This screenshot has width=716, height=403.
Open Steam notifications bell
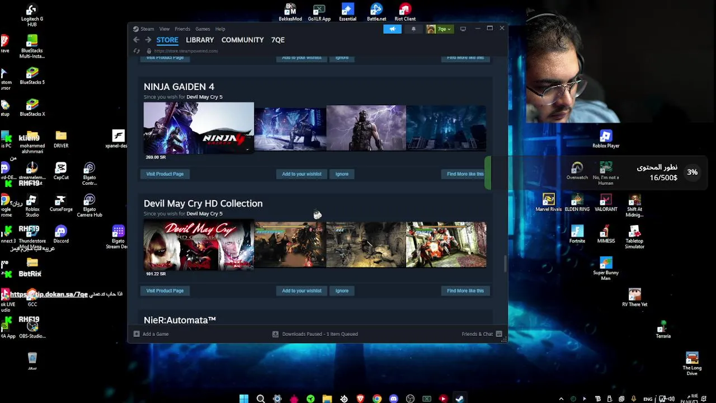pos(413,29)
